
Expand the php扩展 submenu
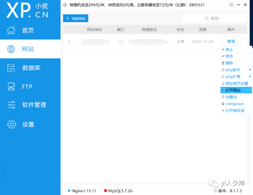(x=236, y=76)
